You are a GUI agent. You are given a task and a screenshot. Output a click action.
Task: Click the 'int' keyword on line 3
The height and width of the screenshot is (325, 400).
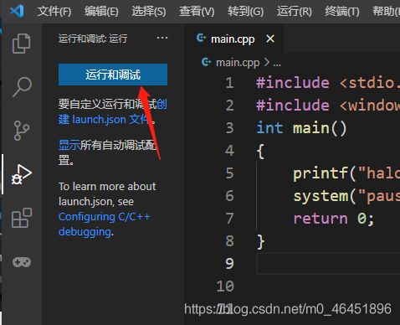pyautogui.click(x=269, y=128)
